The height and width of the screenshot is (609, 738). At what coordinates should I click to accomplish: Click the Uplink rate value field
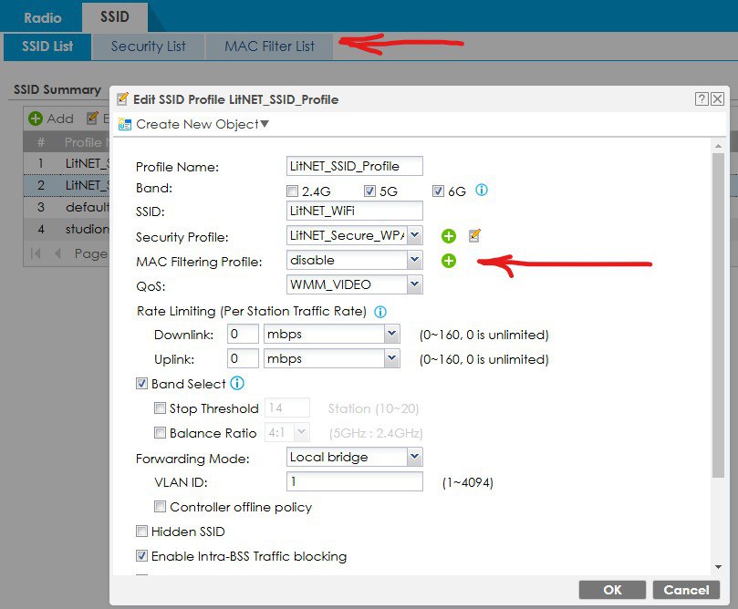tap(243, 358)
